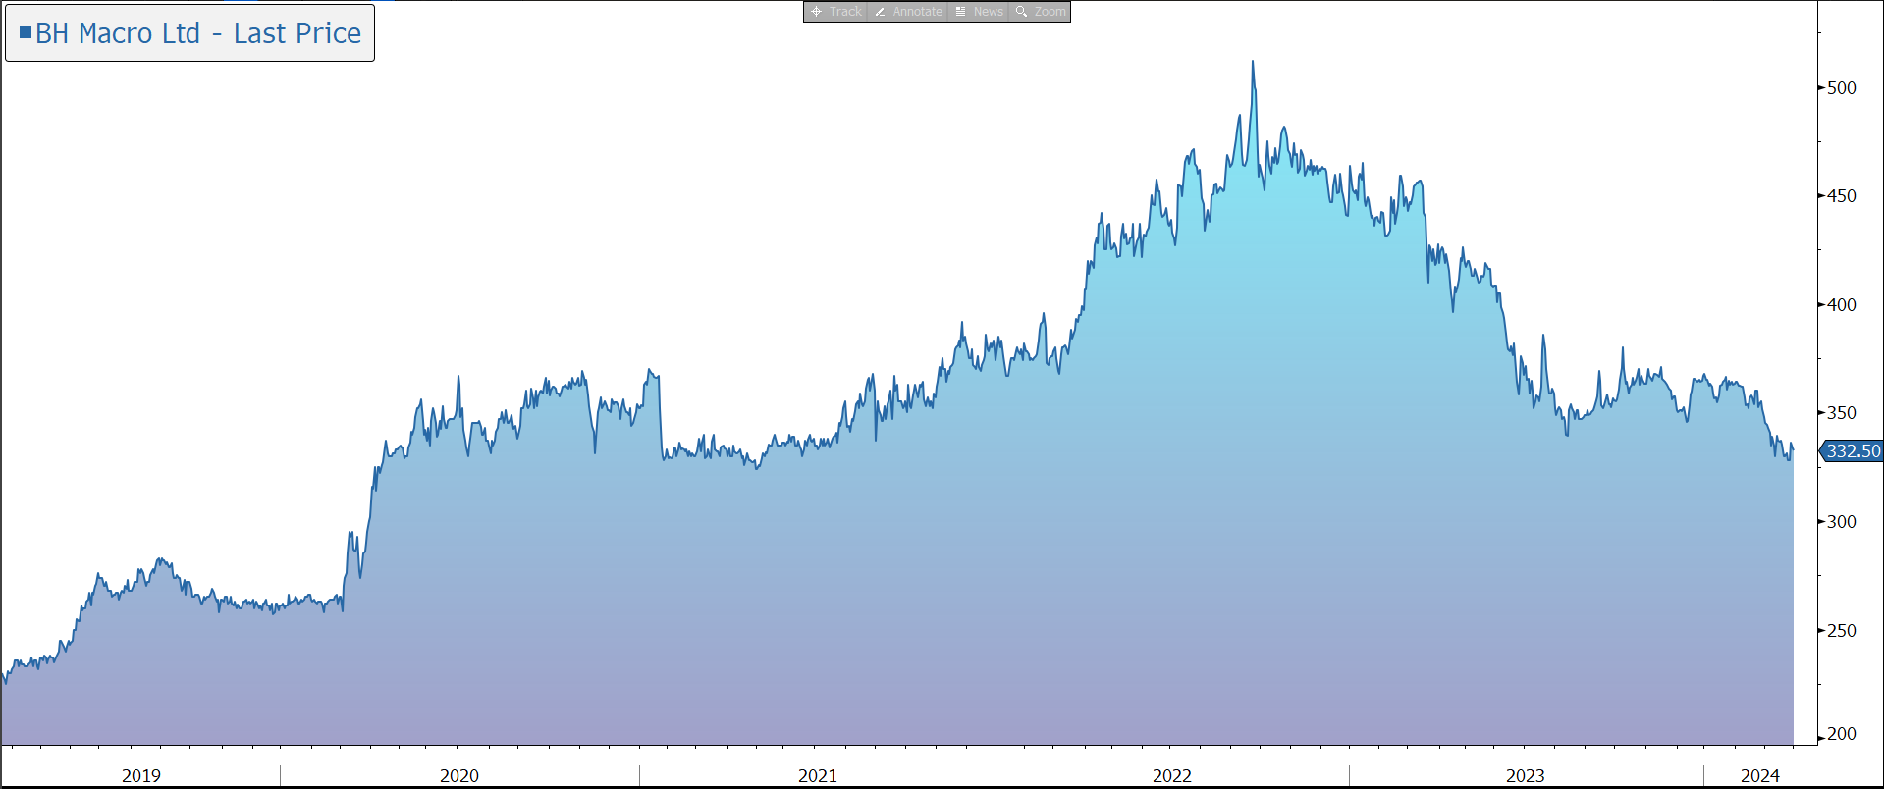Viewport: 1884px width, 789px height.
Task: Select the 'BH Macro Ltd - Last Price' legend label
Action: click(198, 33)
